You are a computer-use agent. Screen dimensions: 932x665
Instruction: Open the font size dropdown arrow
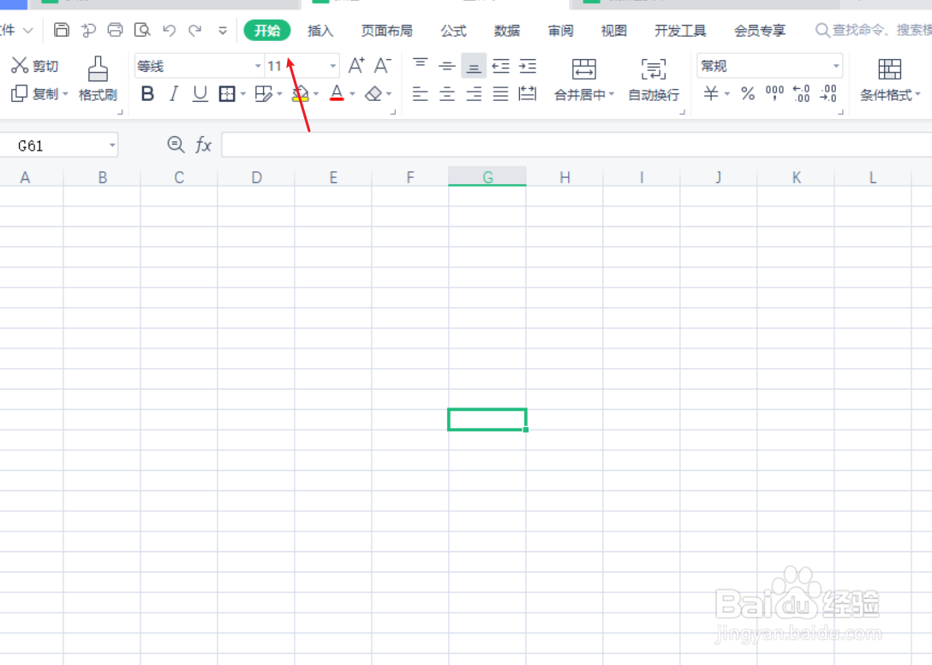click(x=333, y=66)
